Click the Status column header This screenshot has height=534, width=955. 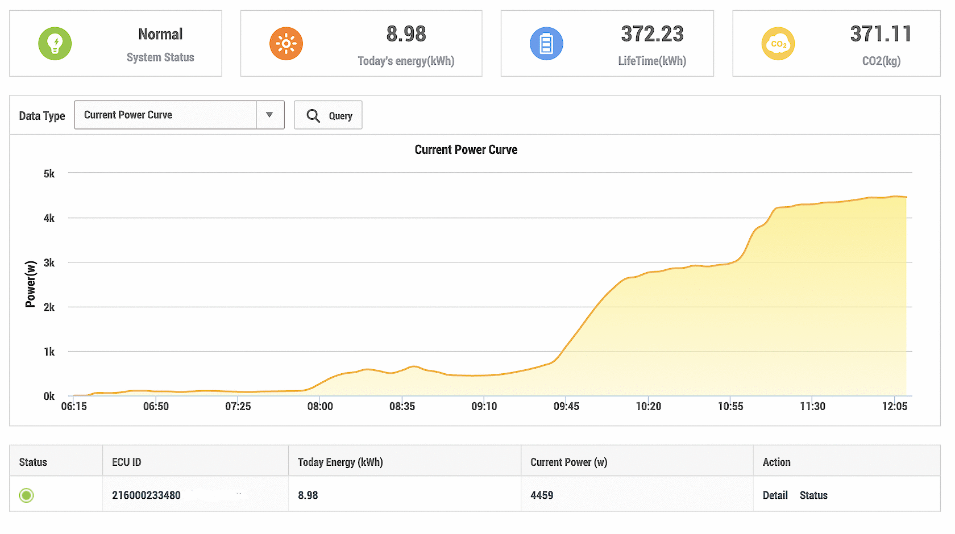pos(33,462)
